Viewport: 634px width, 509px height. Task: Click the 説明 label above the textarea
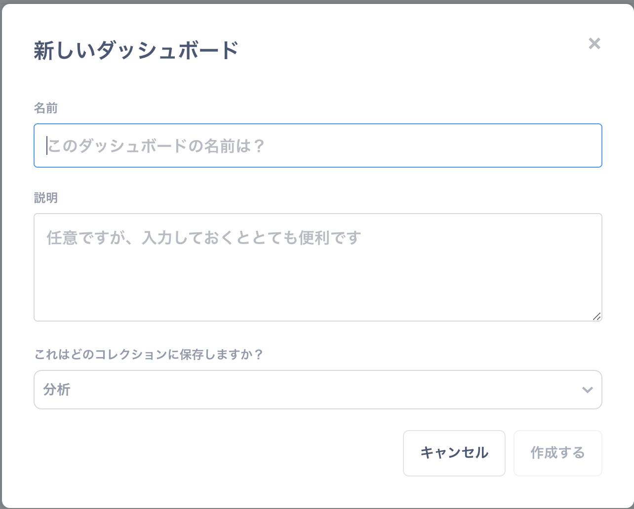tap(46, 198)
